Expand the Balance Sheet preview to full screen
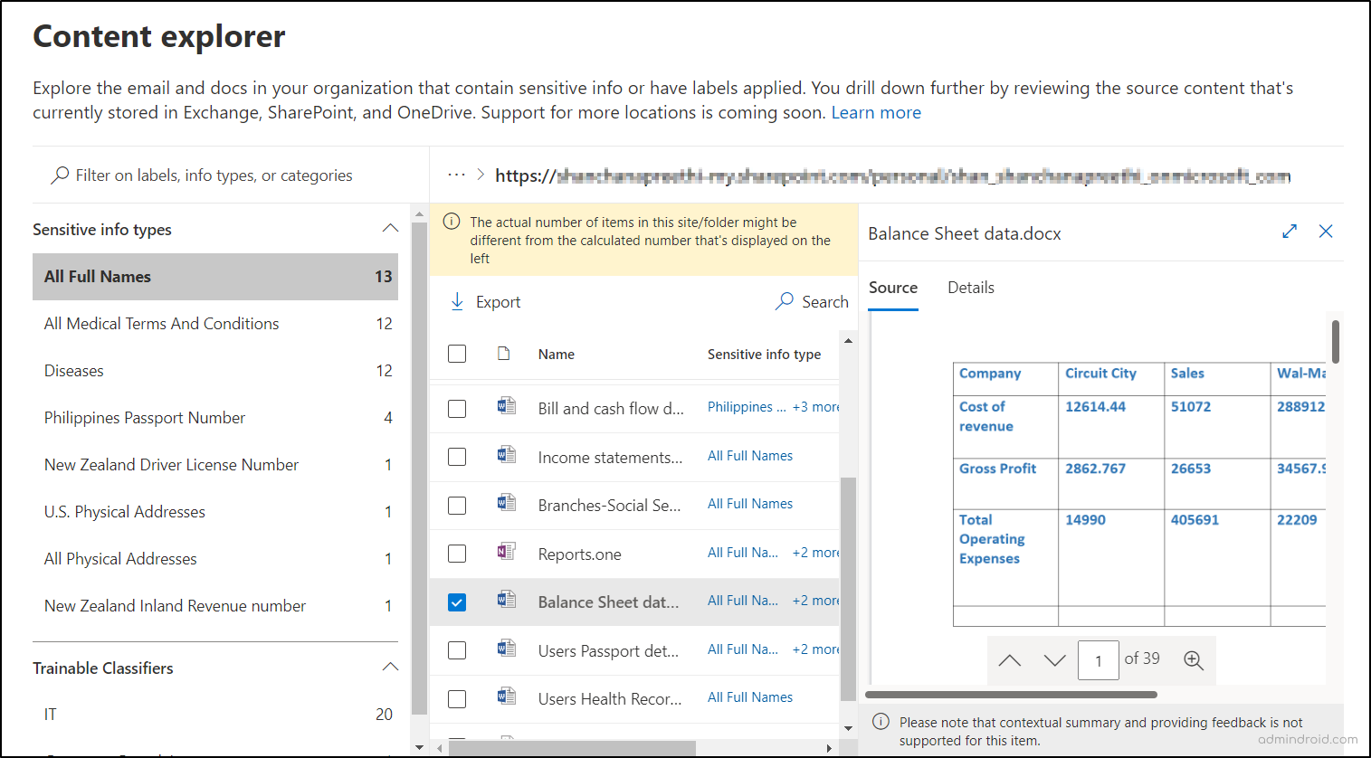Image resolution: width=1371 pixels, height=758 pixels. click(x=1289, y=232)
